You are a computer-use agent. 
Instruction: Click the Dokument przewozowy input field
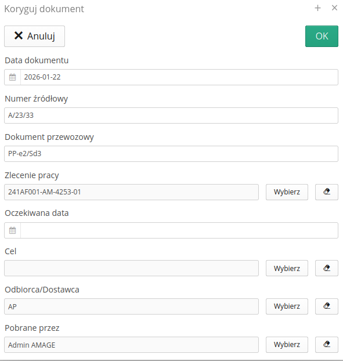[171, 154]
